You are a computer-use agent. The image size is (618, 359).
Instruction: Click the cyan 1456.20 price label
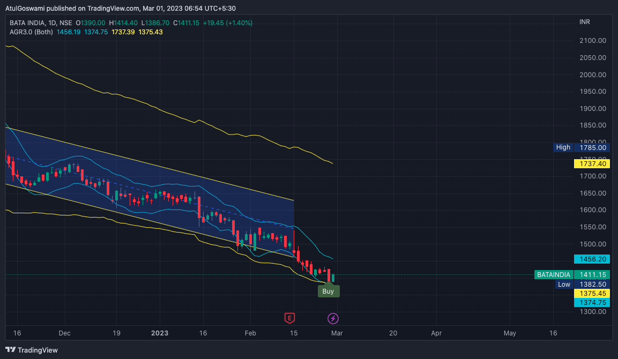(x=592, y=259)
